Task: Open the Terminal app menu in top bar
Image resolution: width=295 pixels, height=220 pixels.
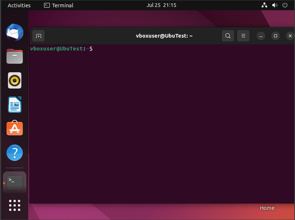Action: tap(59, 5)
